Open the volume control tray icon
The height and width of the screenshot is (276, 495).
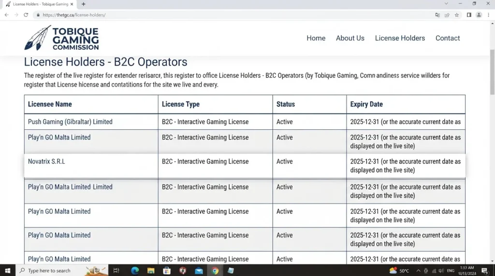point(441,271)
